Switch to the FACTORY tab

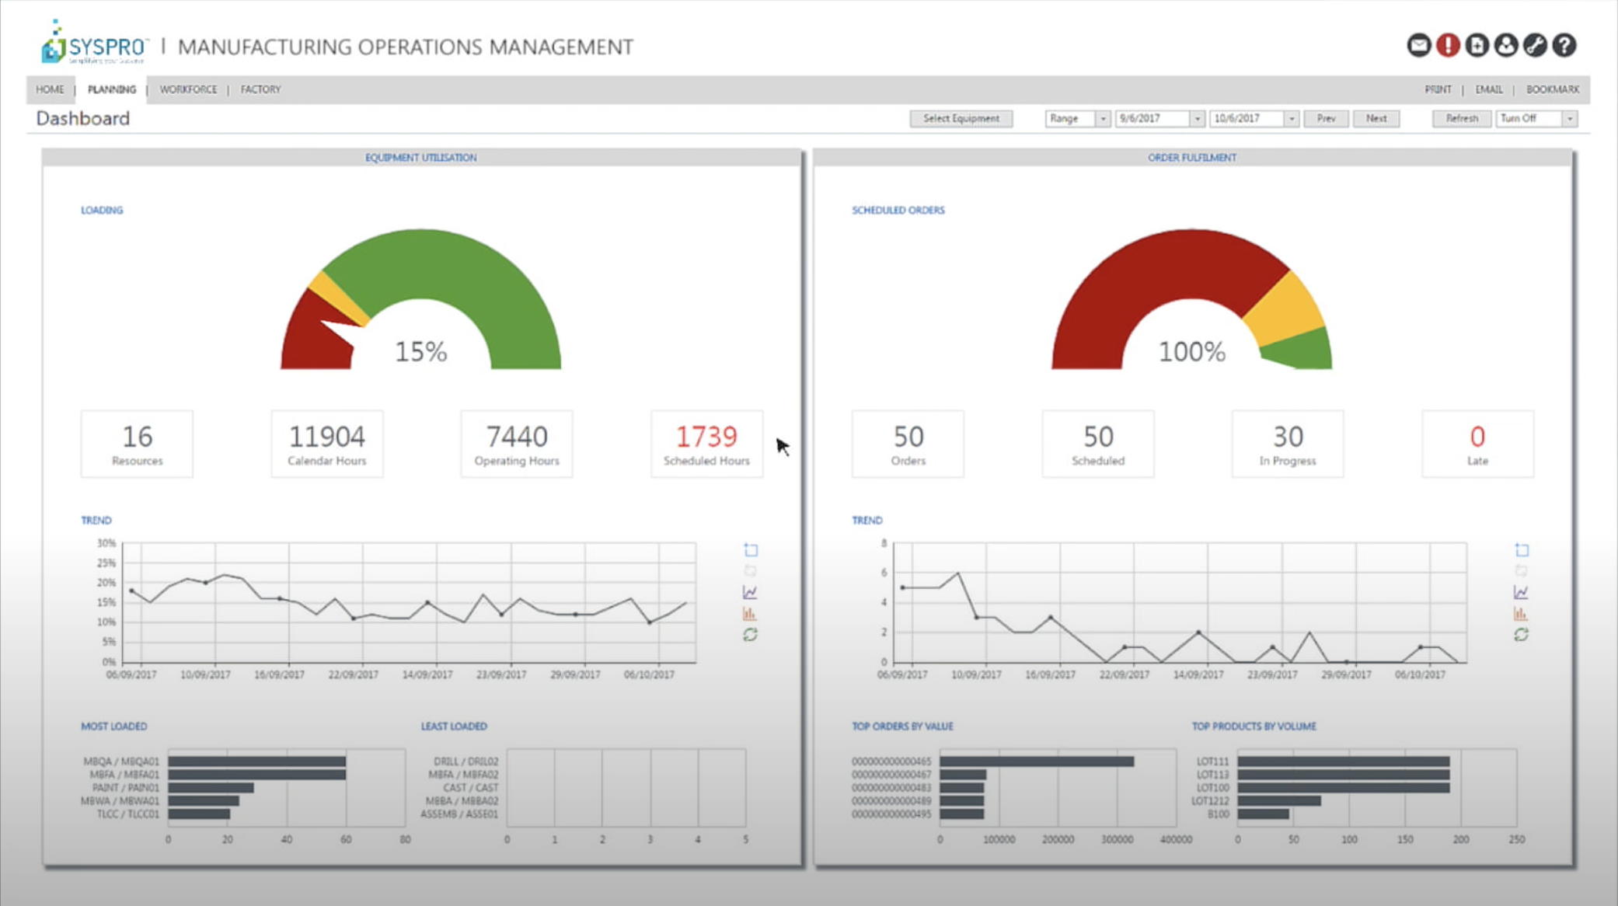(x=260, y=89)
